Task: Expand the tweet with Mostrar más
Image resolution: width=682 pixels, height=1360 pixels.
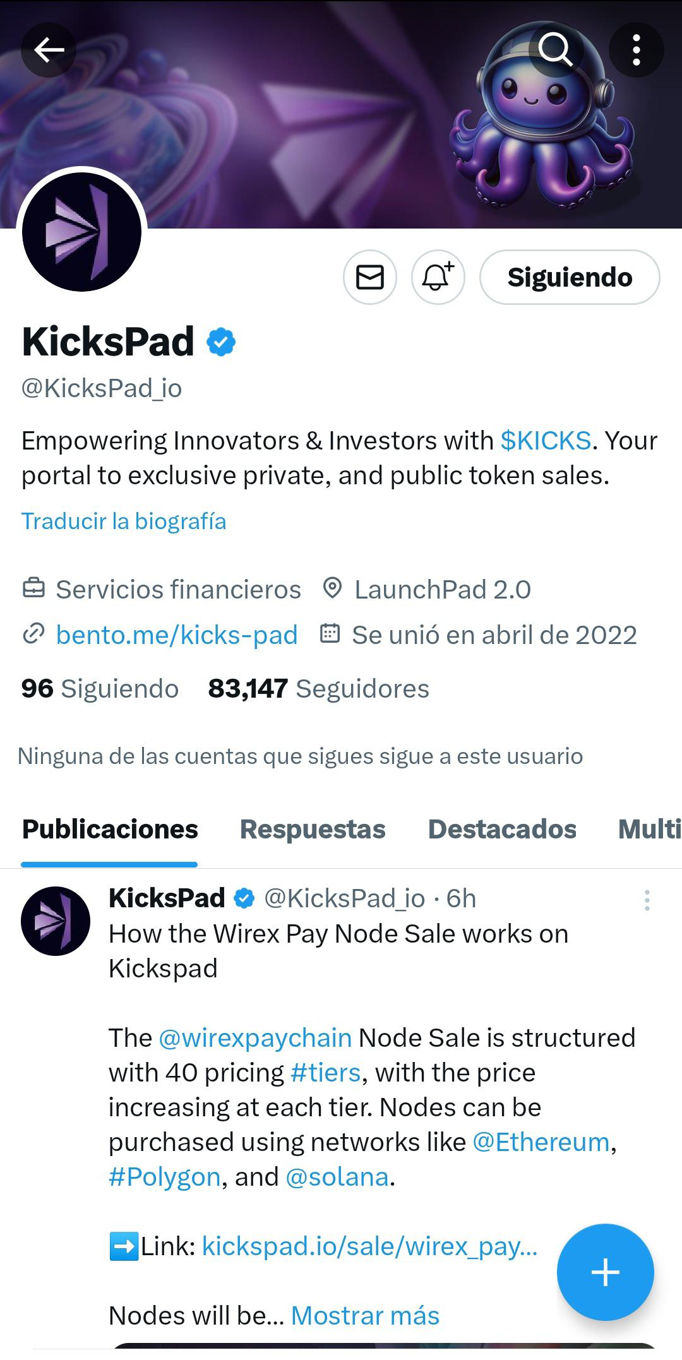Action: tap(365, 1316)
